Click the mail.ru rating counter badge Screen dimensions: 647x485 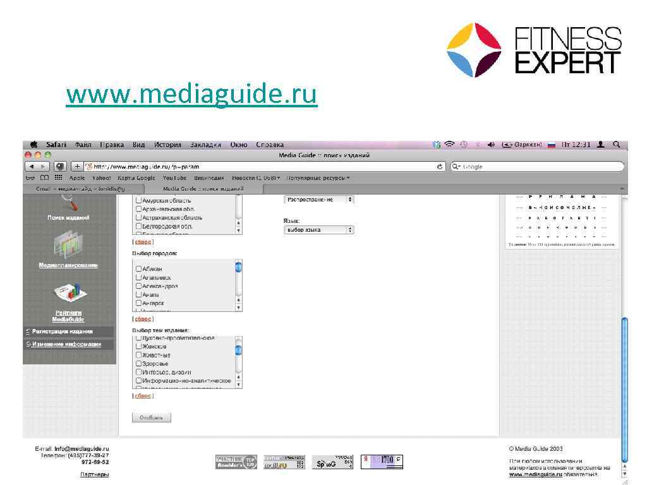(284, 462)
